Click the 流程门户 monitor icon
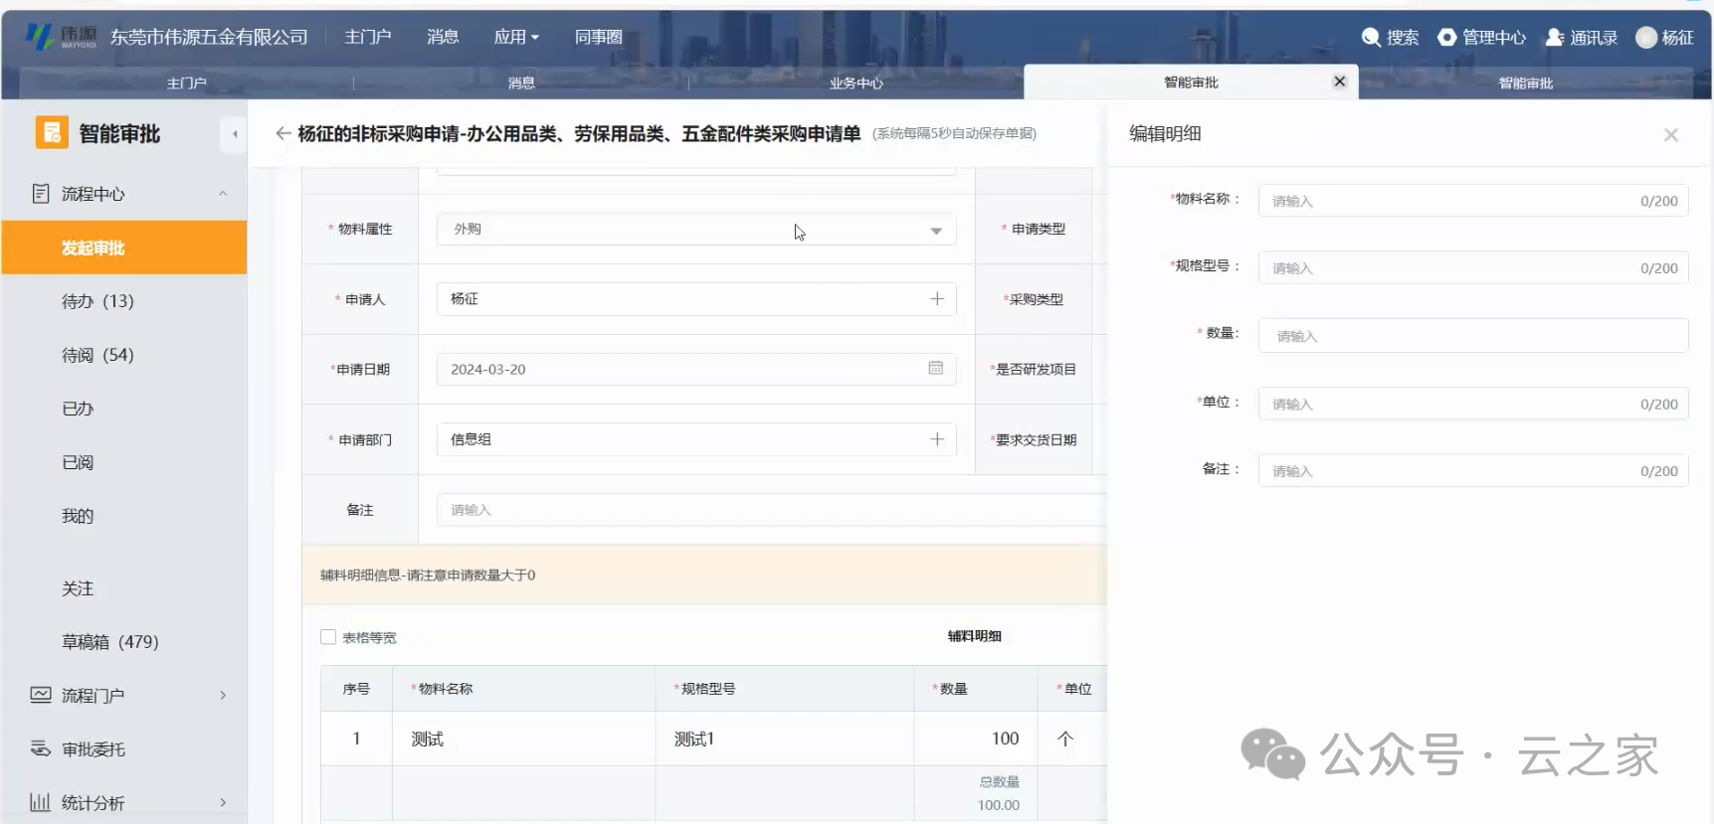 (x=41, y=695)
